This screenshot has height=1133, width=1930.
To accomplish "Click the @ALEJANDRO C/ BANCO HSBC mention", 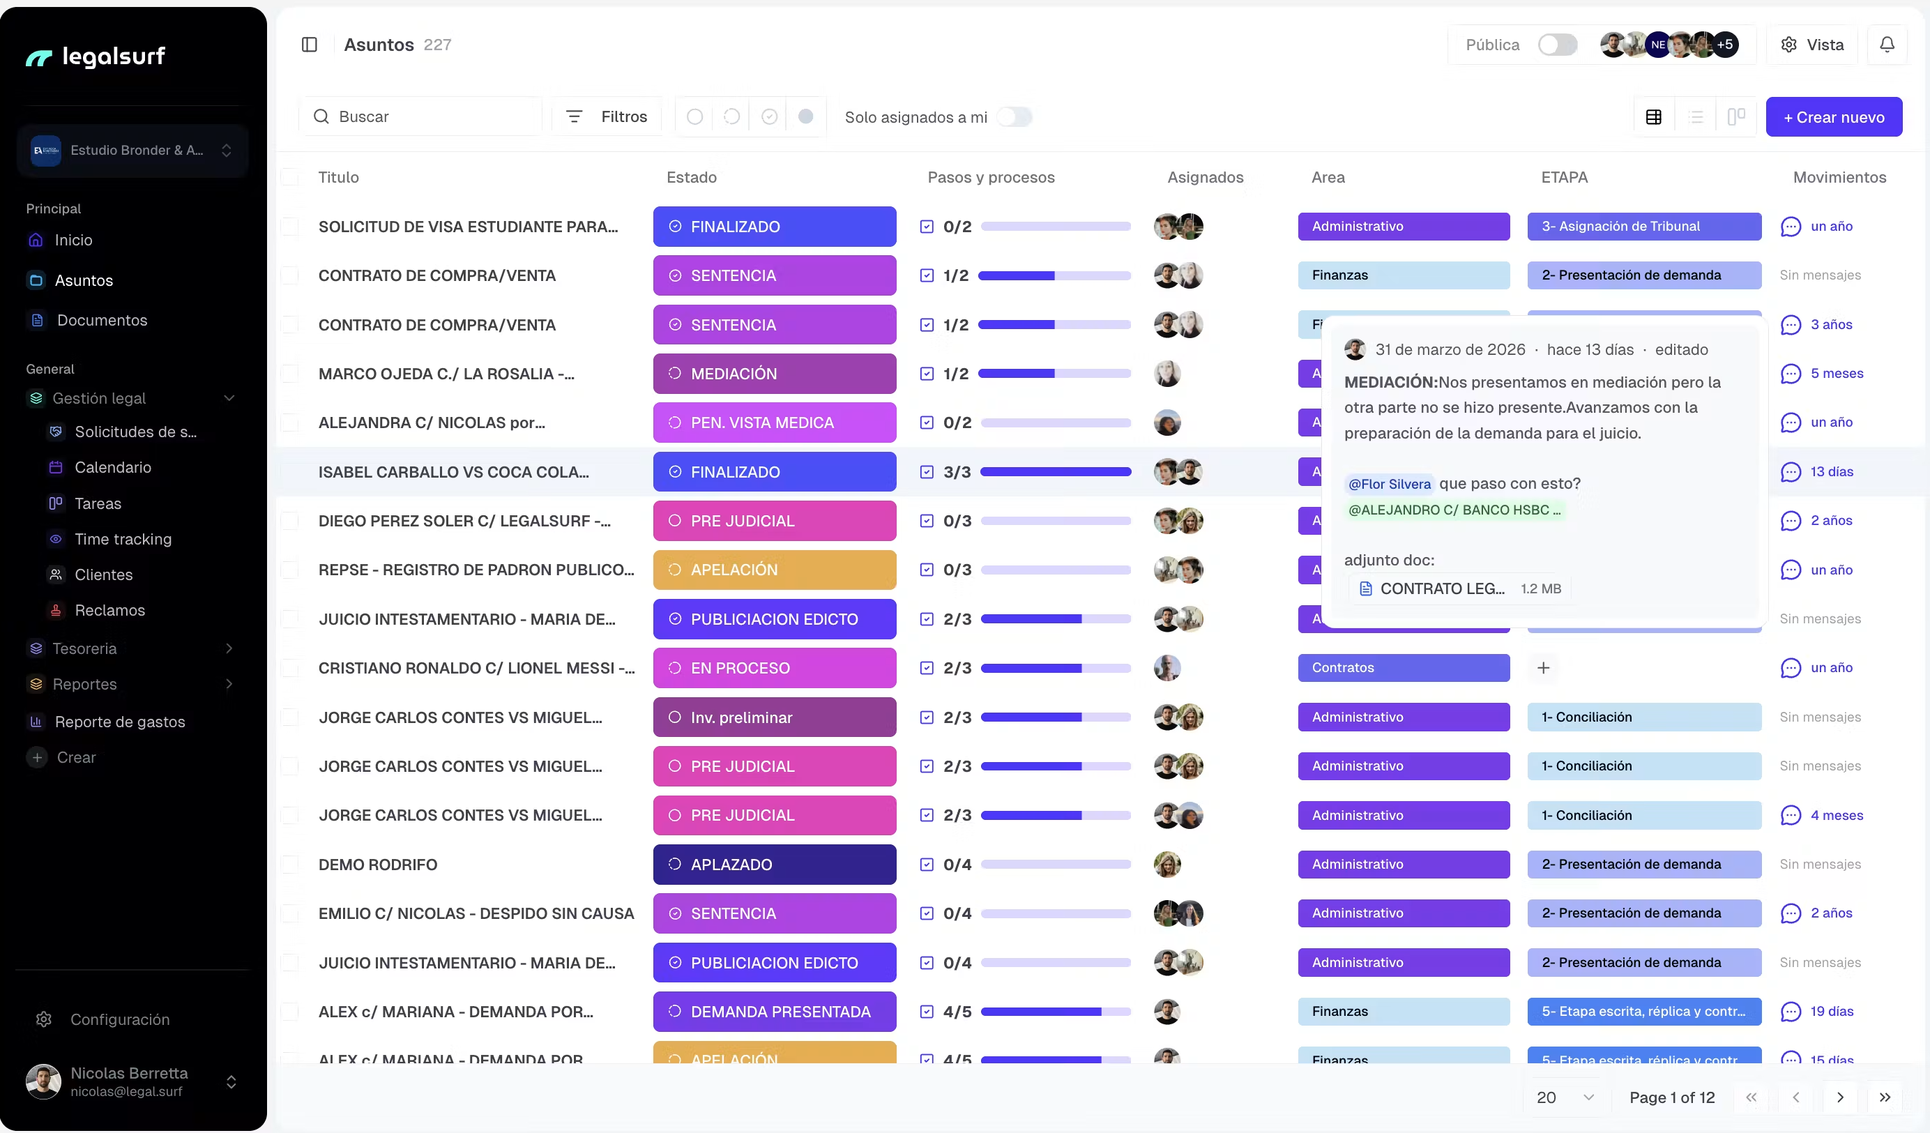I will [x=1454, y=510].
